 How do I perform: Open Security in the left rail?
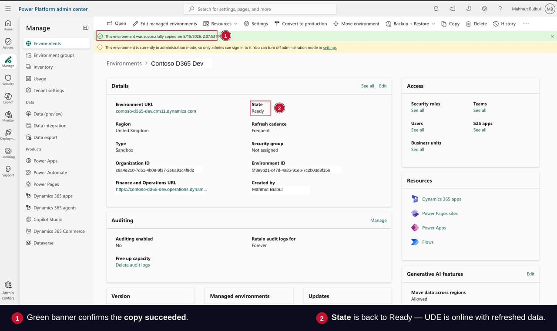[8, 80]
